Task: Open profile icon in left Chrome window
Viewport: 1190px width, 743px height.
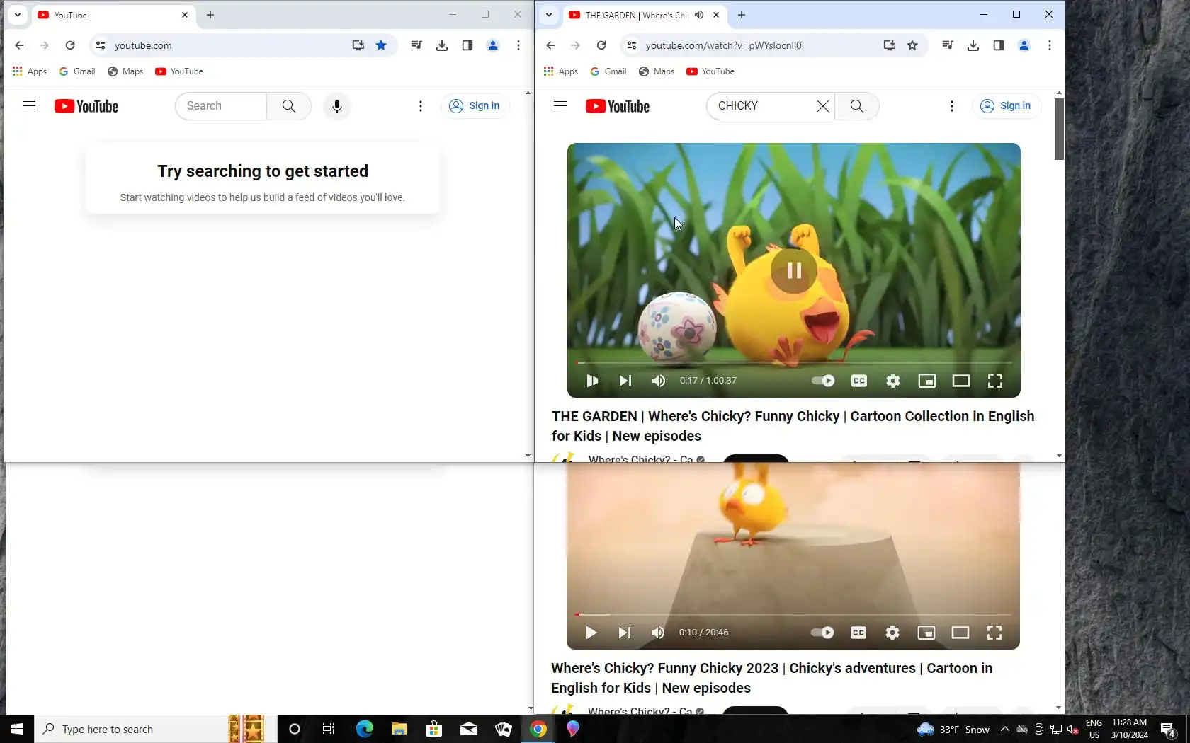Action: tap(493, 45)
